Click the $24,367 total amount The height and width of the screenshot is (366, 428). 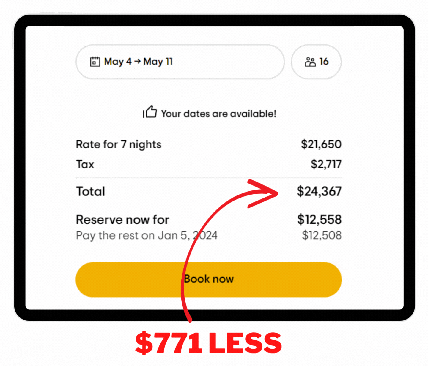tap(319, 191)
